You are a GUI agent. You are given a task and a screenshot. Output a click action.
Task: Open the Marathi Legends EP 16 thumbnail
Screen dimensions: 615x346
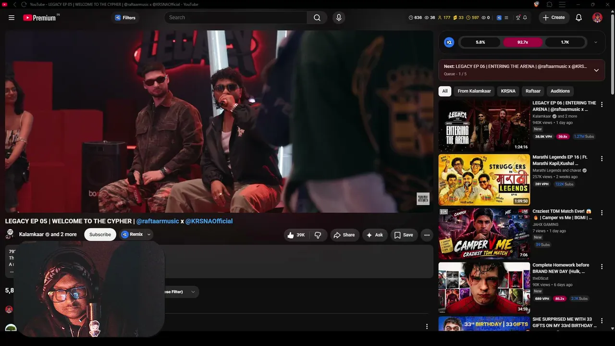484,180
